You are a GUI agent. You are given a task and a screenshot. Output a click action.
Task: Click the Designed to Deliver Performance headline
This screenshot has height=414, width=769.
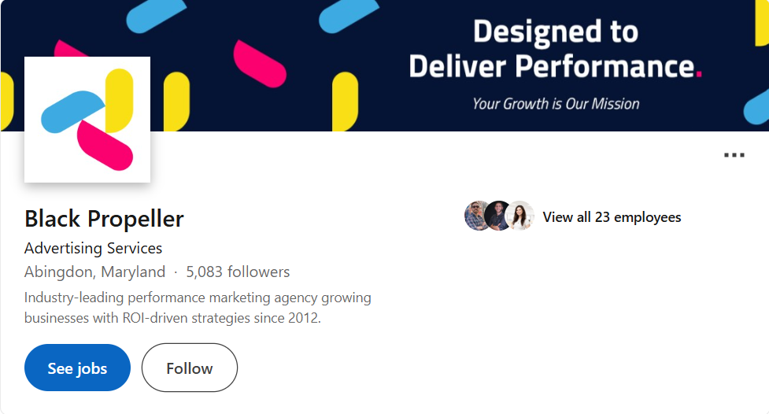[555, 50]
